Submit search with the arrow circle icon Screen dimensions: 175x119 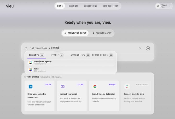[148, 48]
